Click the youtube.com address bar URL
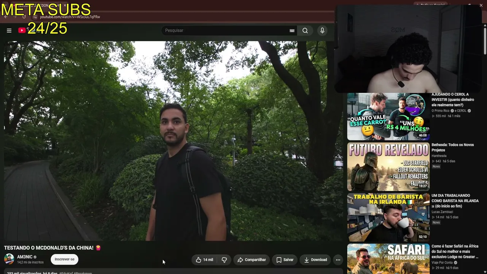Viewport: 487px width, 274px height. coord(70,17)
